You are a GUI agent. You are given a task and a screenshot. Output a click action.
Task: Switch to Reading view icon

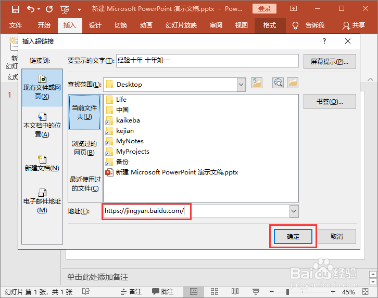coord(235,292)
